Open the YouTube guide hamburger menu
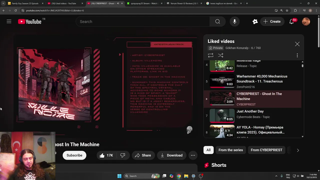The width and height of the screenshot is (320, 180). (9, 21)
